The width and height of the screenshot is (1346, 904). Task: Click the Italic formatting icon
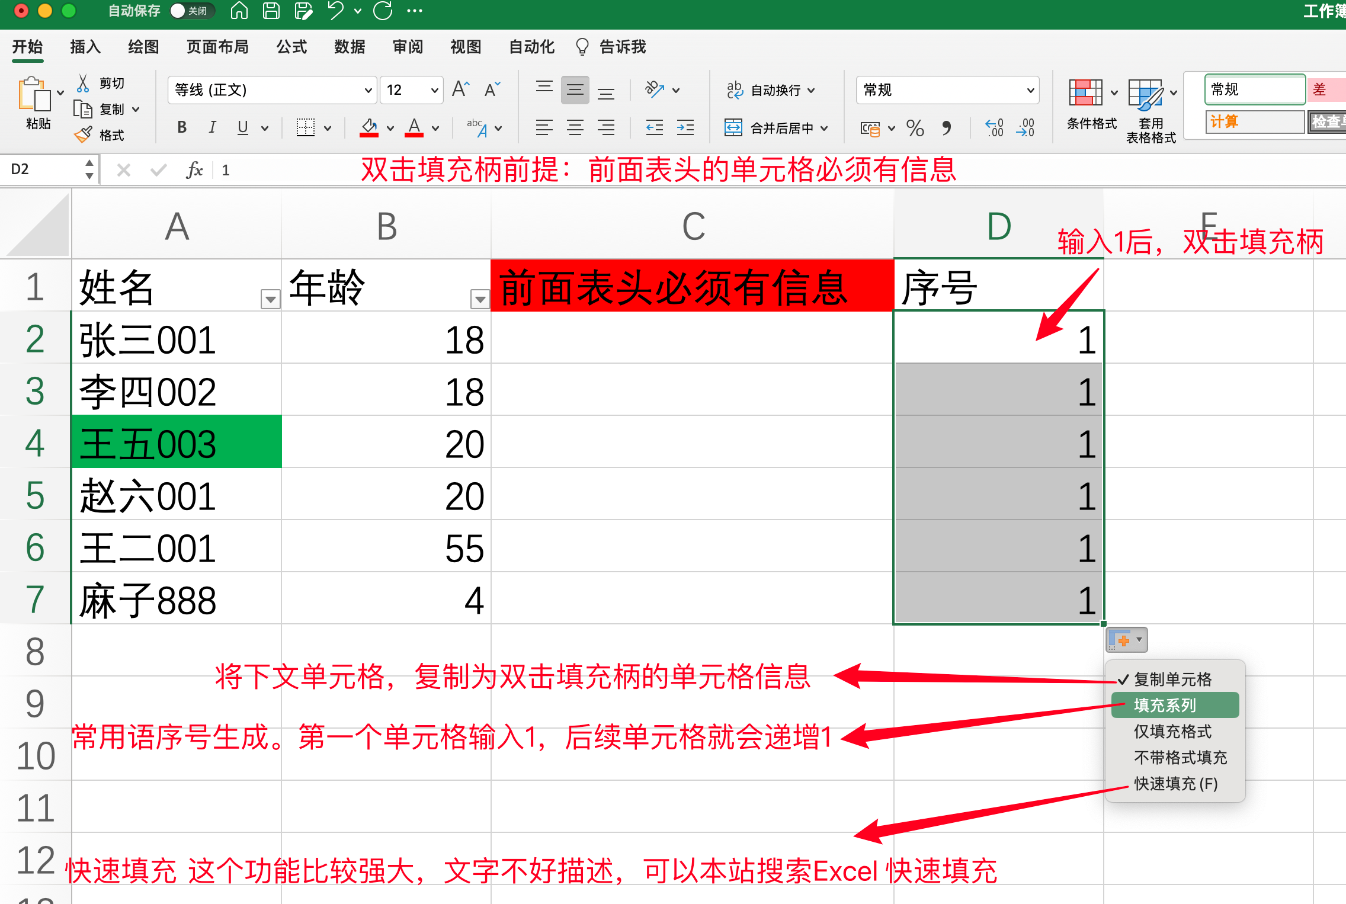click(212, 127)
